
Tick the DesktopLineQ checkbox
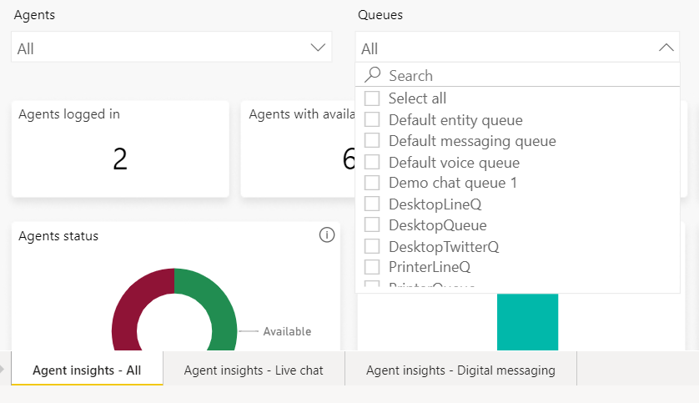(372, 204)
